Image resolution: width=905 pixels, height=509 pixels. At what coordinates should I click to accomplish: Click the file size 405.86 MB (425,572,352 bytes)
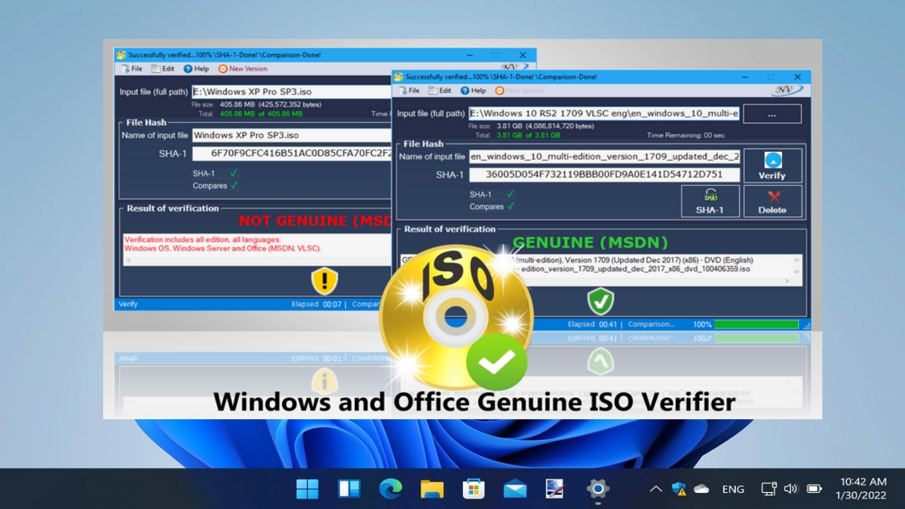coord(269,105)
